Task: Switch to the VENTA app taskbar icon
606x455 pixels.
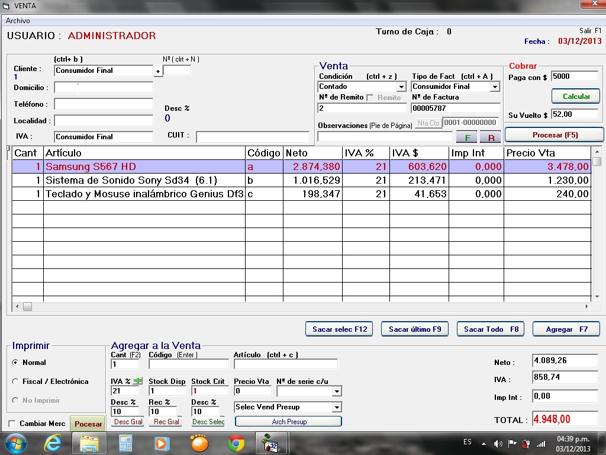Action: tap(271, 443)
